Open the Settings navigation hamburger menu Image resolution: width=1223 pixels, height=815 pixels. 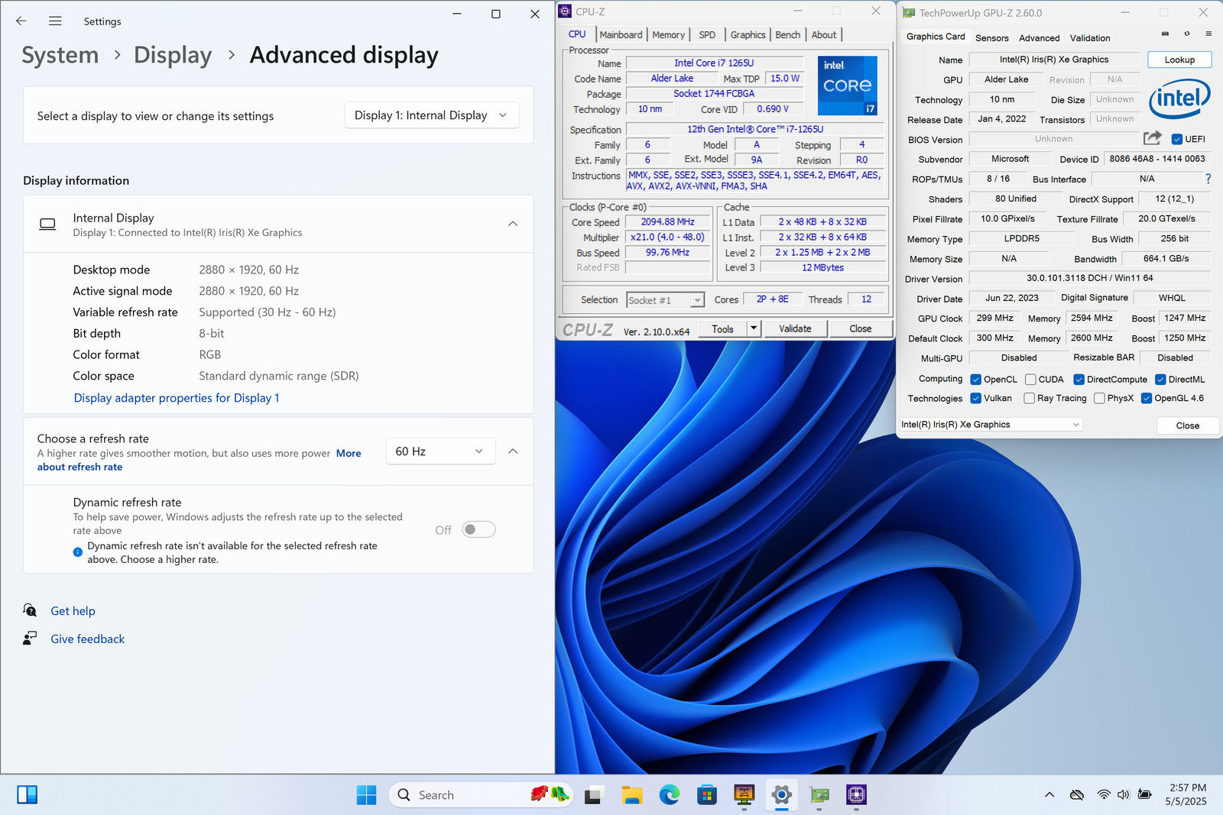(x=55, y=21)
